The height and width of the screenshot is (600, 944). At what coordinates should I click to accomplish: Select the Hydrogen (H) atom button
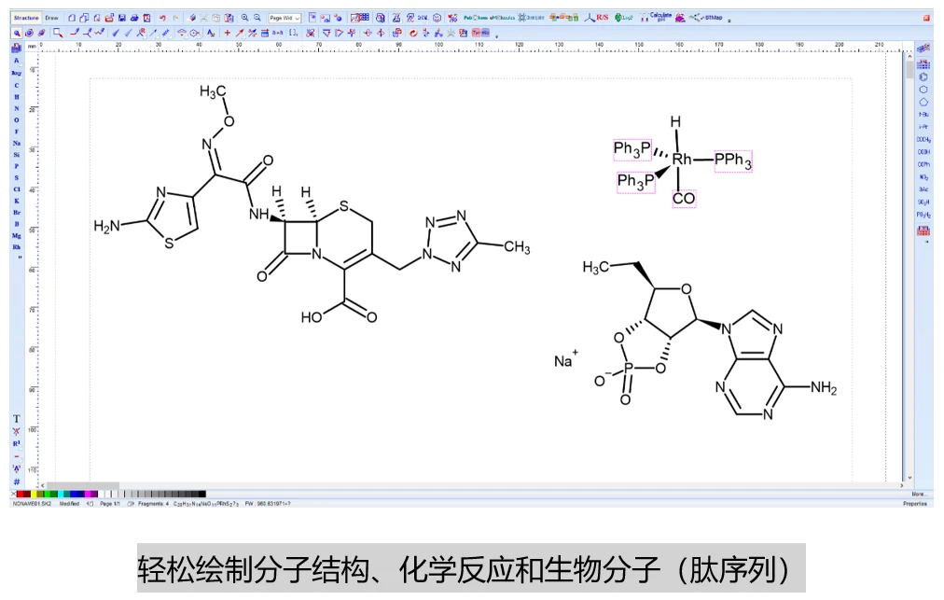pos(17,96)
